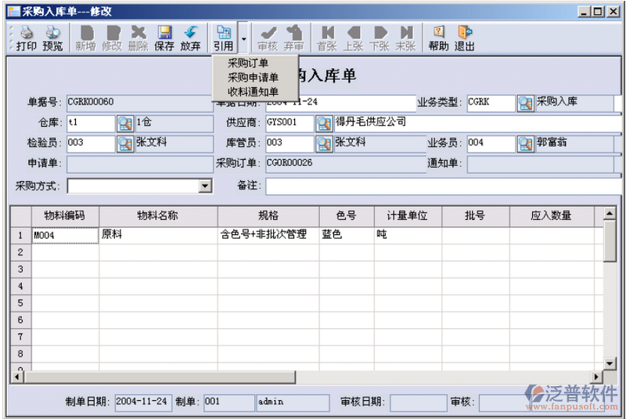Screen dimensions: 626x419
Task: Click the lookup icon beside warehouse field
Action: [125, 123]
